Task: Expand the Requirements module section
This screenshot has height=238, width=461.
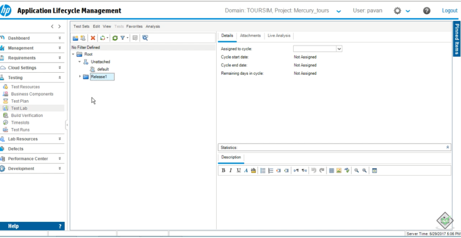Action: tap(60, 58)
